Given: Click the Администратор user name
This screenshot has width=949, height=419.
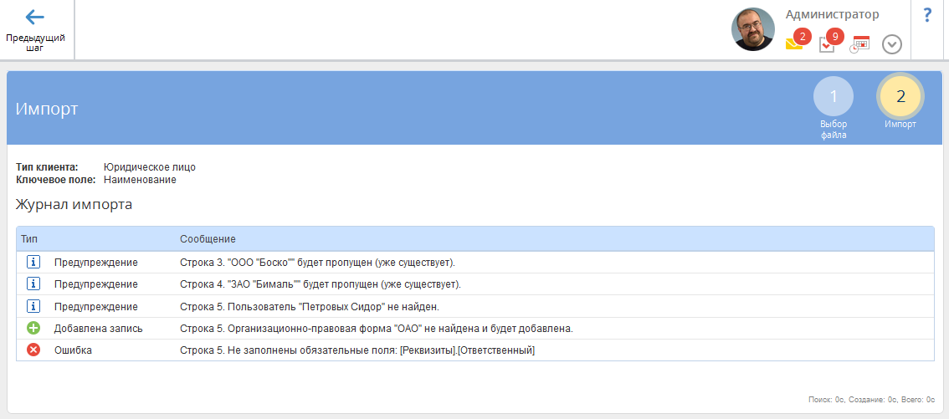Looking at the screenshot, I should 832,14.
